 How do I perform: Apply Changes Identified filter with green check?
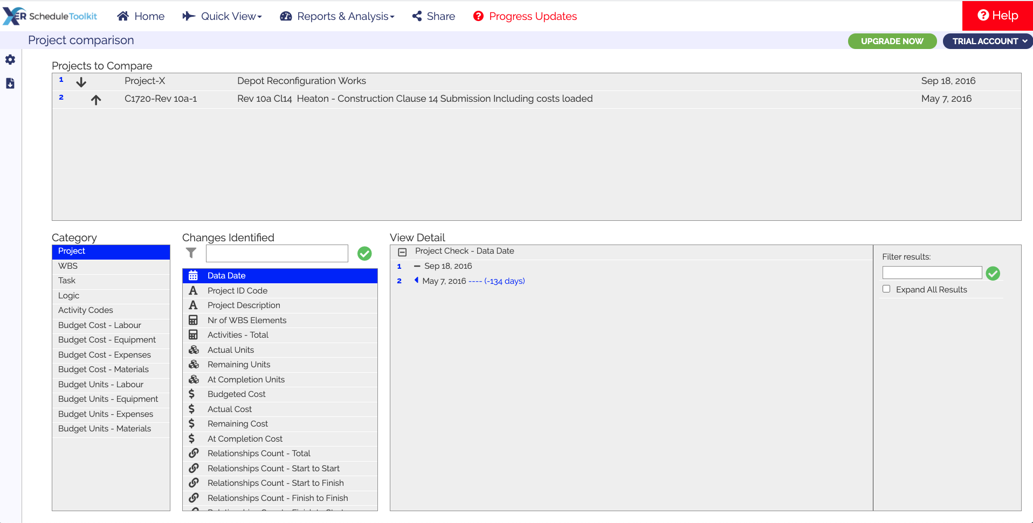(364, 253)
